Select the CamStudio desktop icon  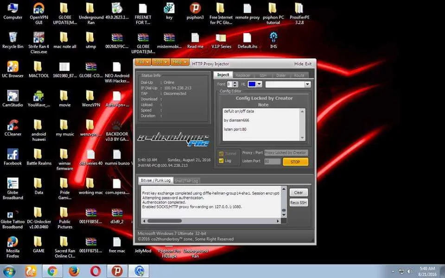pos(13,99)
